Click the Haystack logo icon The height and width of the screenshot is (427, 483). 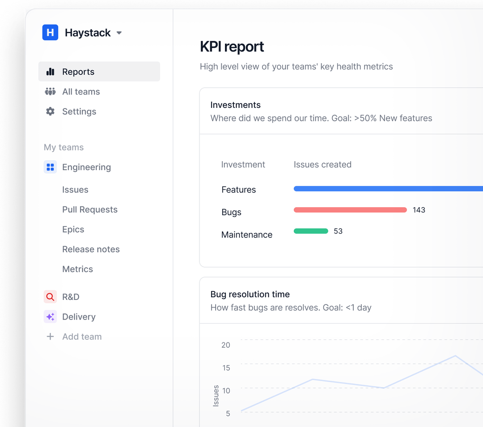click(x=50, y=32)
